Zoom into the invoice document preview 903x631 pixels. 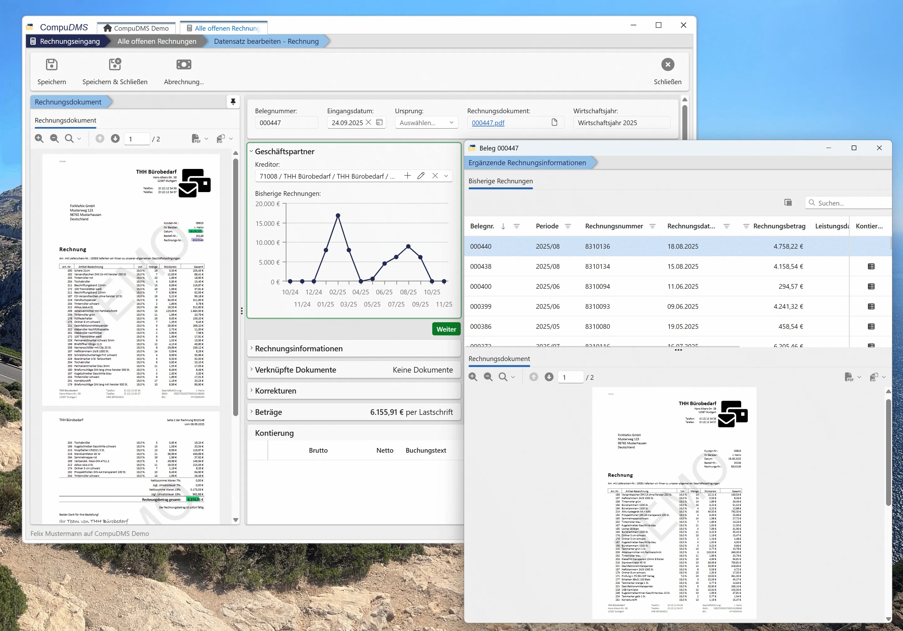coord(39,138)
